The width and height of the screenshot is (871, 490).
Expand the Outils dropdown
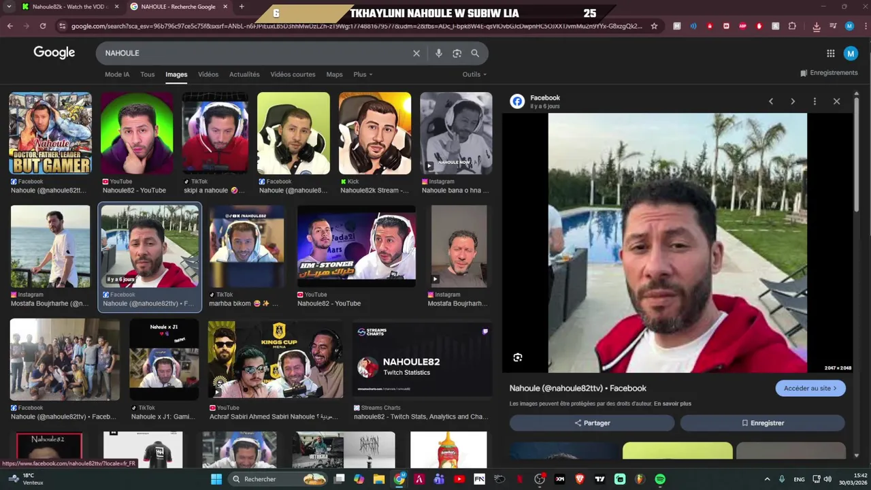coord(474,74)
